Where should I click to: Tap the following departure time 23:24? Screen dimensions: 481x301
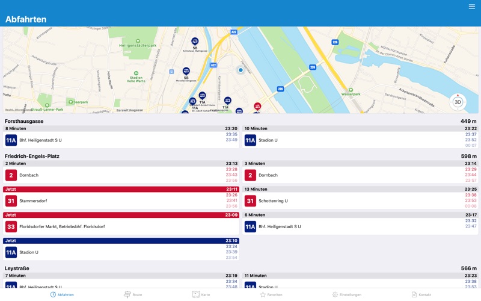click(x=231, y=246)
